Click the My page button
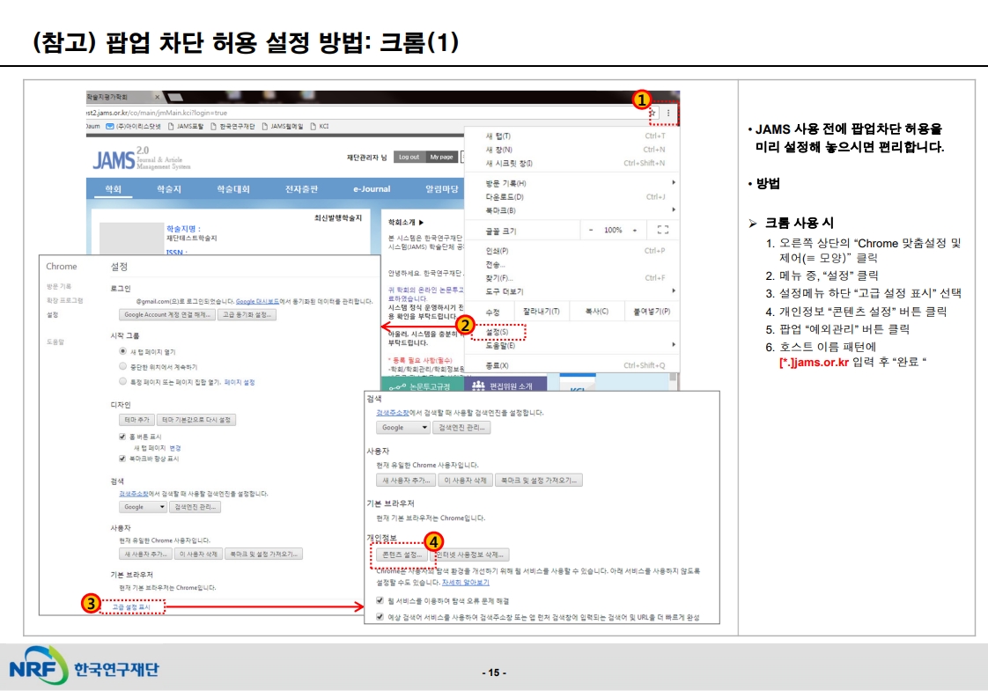The width and height of the screenshot is (988, 698). click(442, 157)
